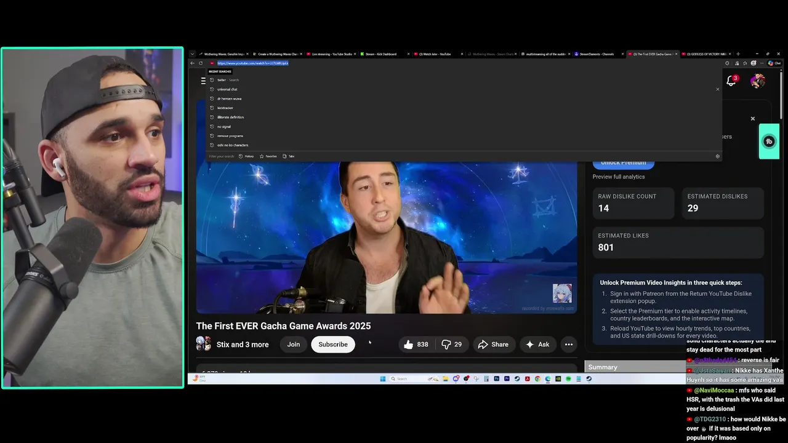Switch to the 'Live streaming - YouTube Studio' tab
788x443 pixels.
point(332,54)
